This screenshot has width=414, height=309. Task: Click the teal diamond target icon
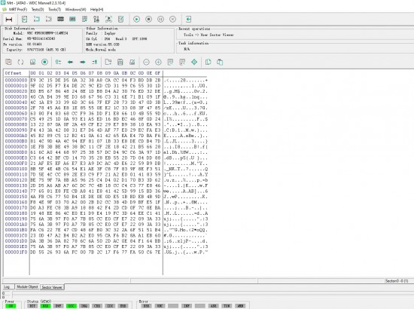click(x=194, y=62)
